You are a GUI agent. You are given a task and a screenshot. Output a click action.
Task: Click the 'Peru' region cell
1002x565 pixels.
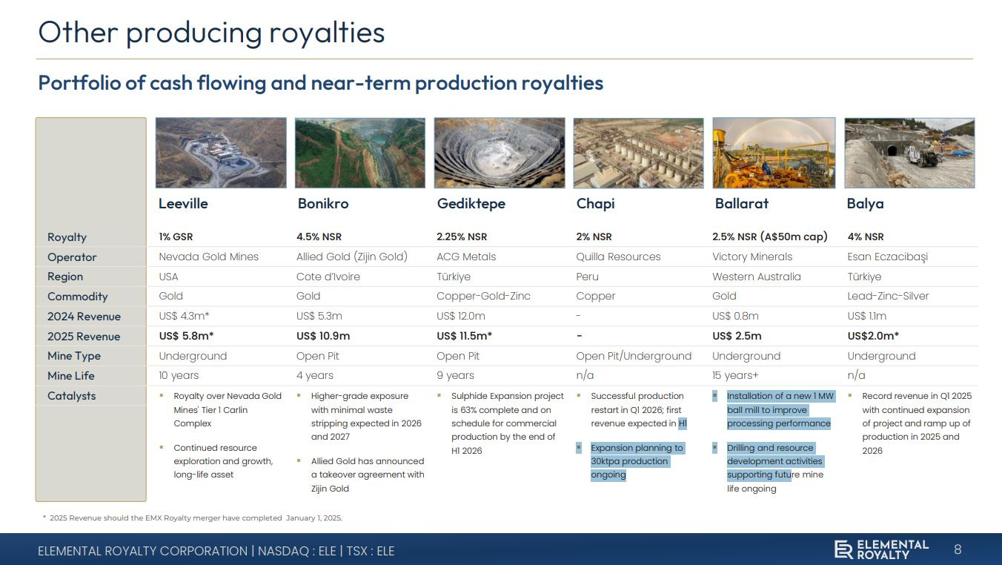pos(587,277)
